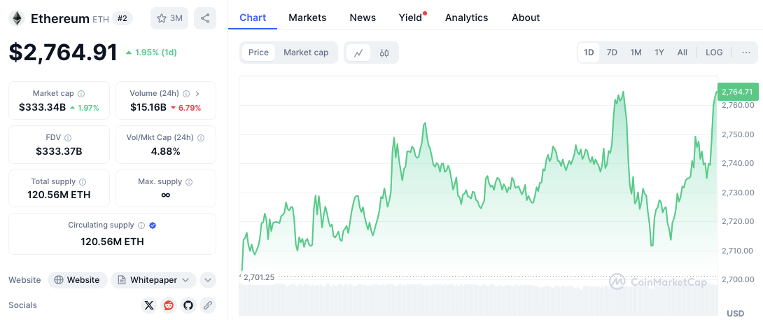The image size is (763, 320).
Task: Open the share icon button
Action: click(205, 18)
